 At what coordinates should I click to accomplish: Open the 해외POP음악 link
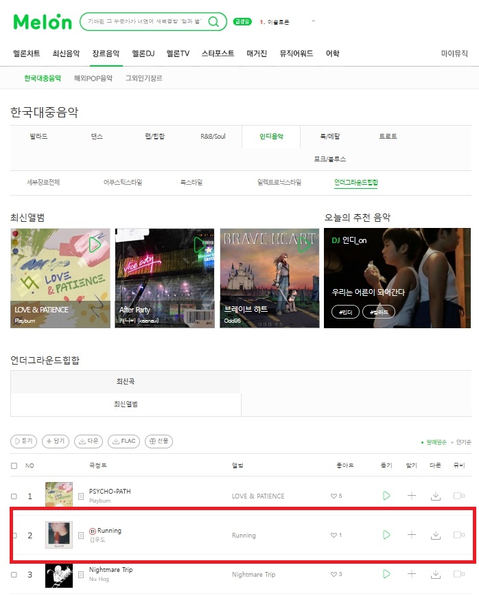pyautogui.click(x=93, y=78)
